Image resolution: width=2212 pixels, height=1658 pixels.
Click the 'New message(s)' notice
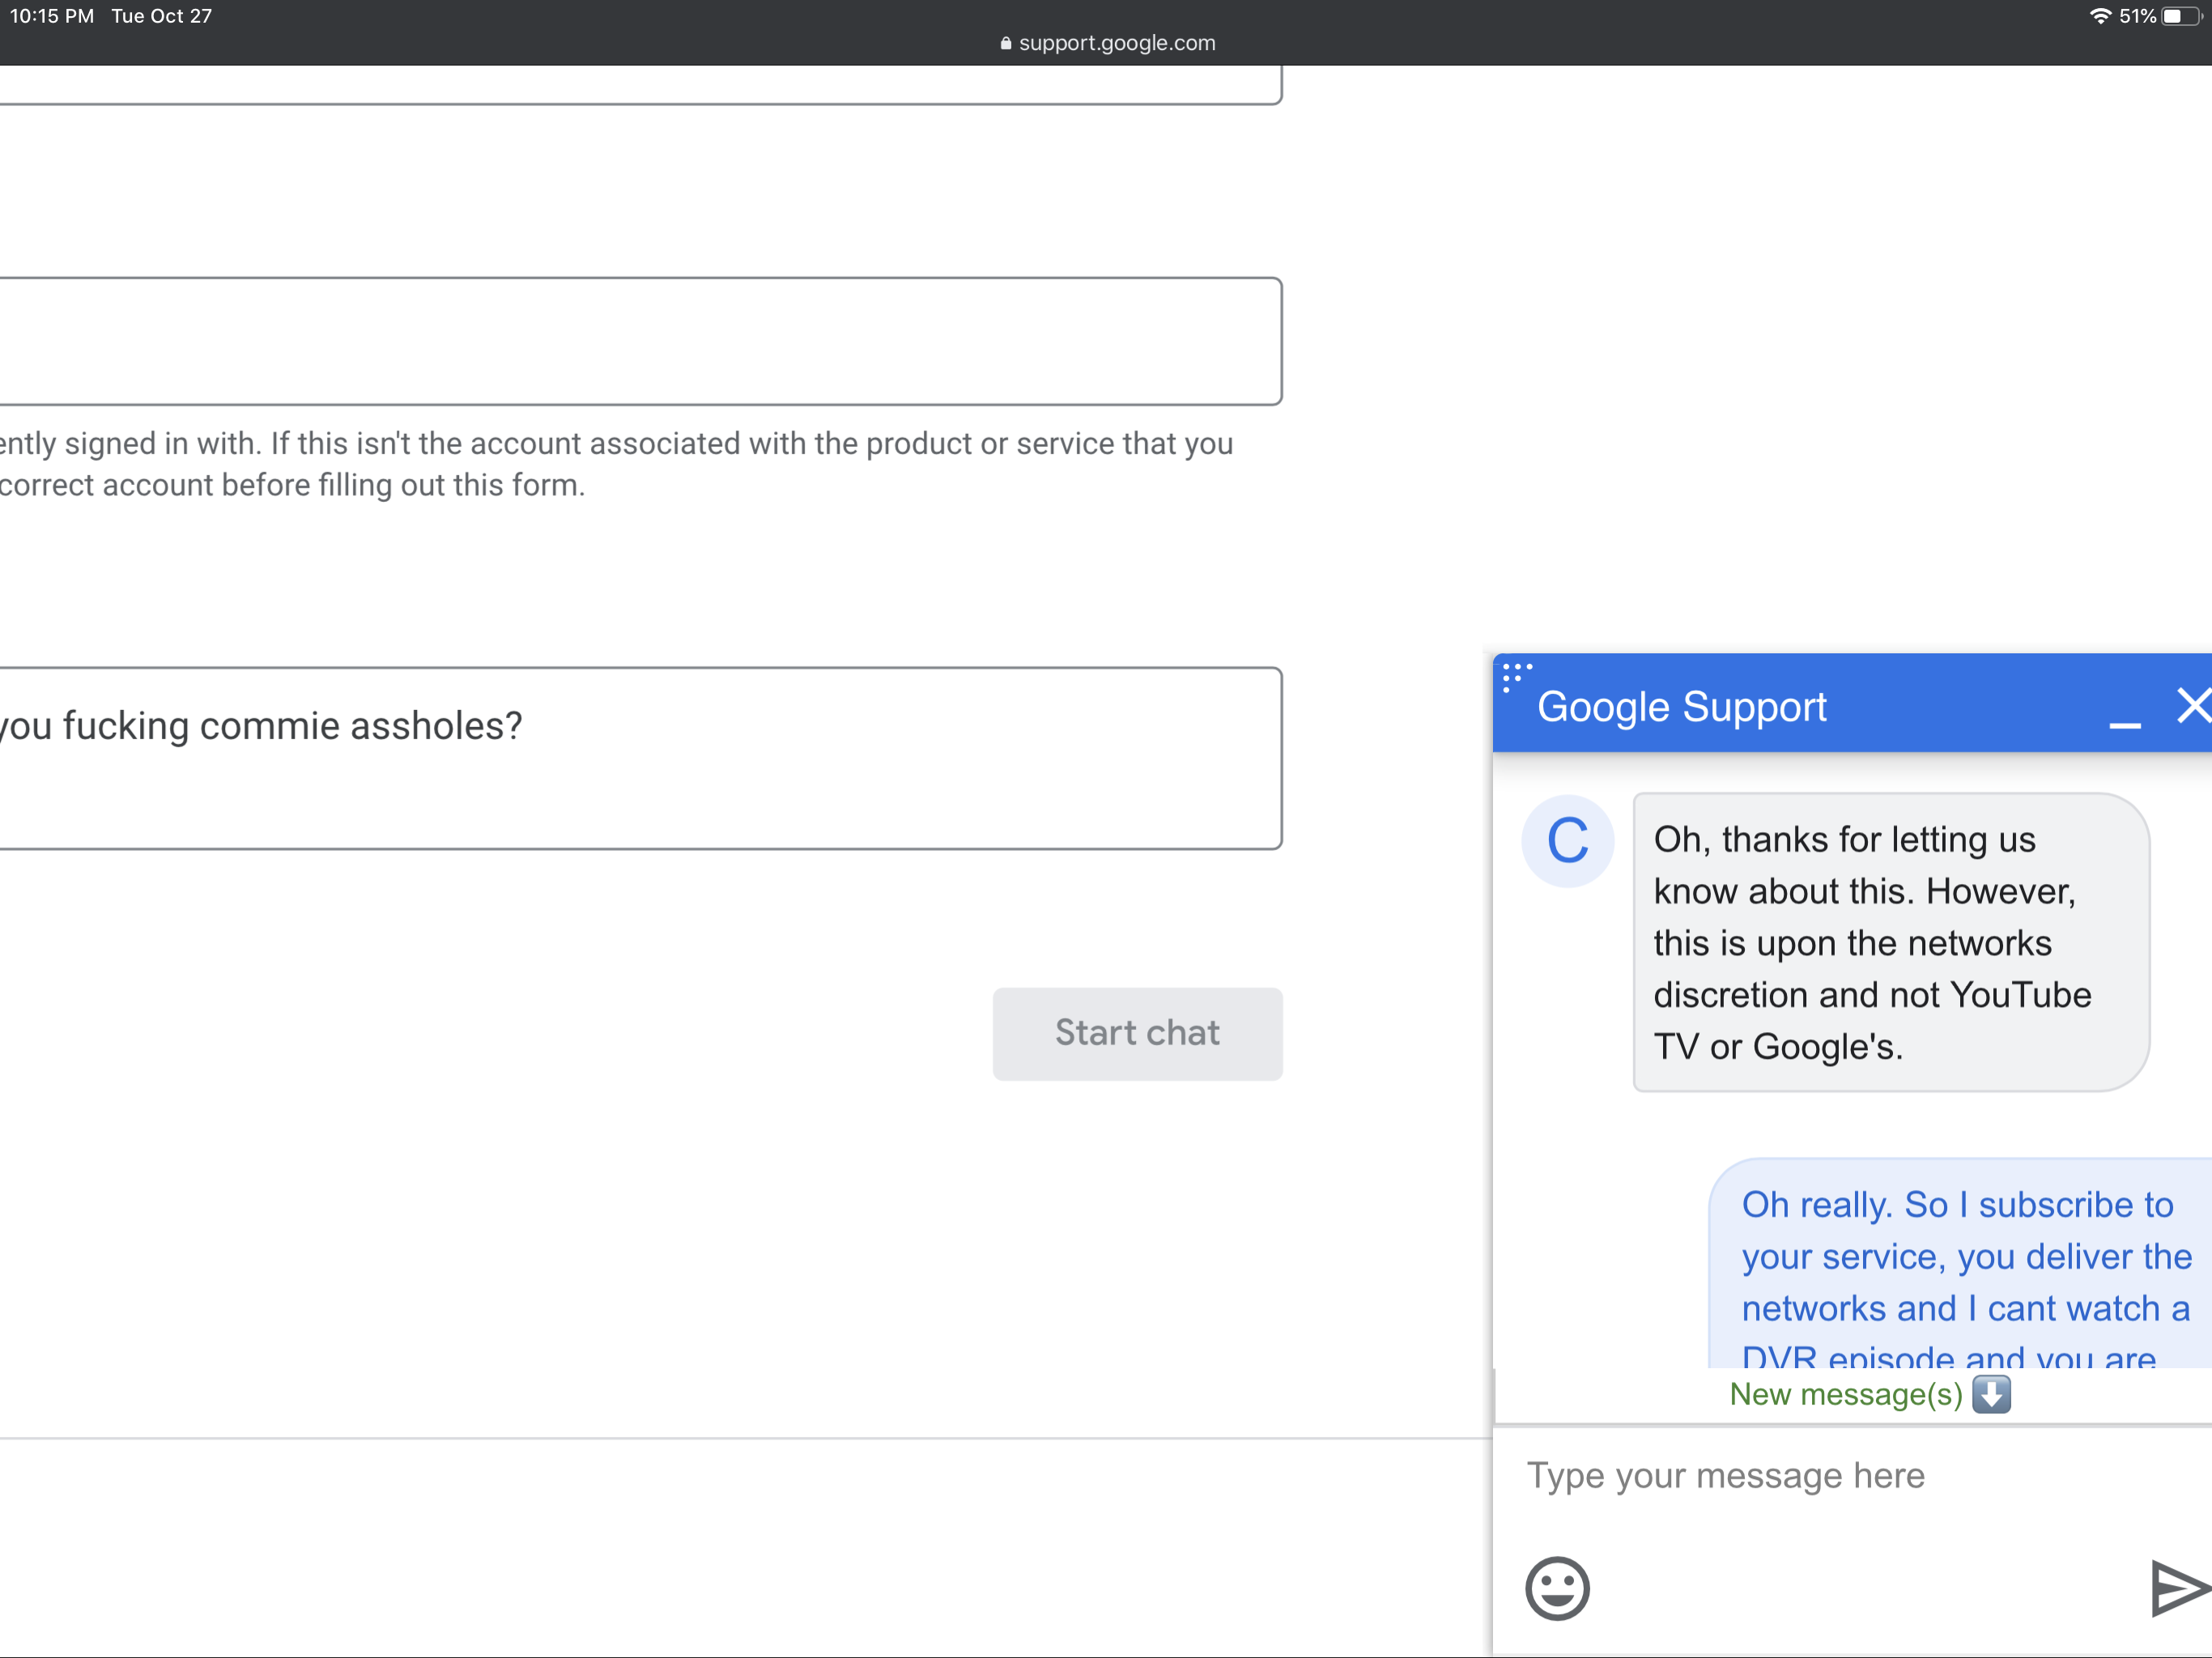pos(1846,1394)
